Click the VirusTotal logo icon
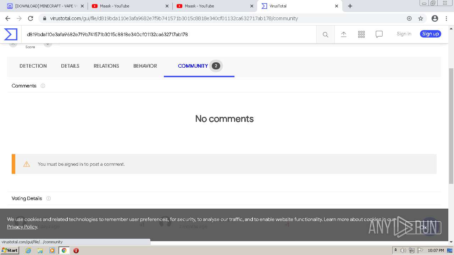454x255 pixels. 11,34
